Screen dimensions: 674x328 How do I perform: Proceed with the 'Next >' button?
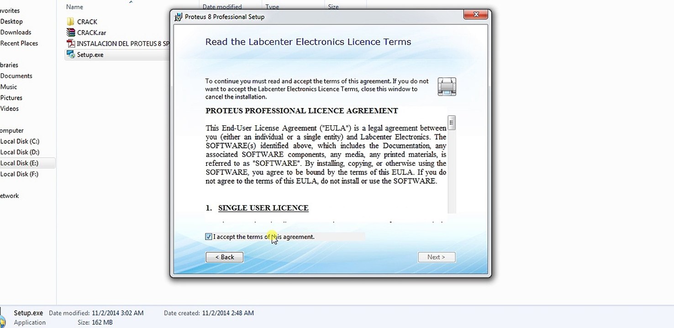click(x=437, y=257)
